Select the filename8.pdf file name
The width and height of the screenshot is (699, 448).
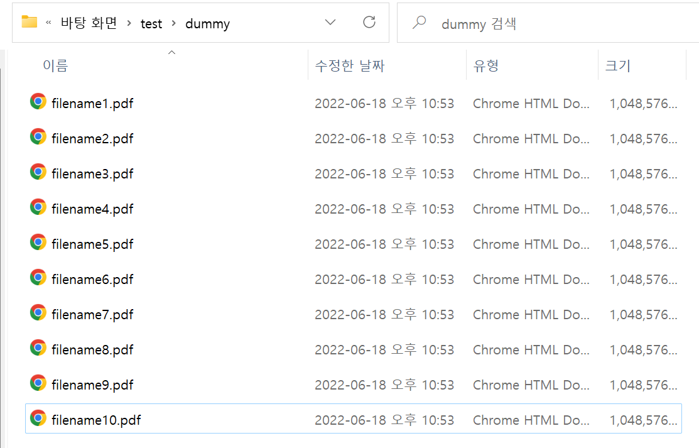[92, 349]
